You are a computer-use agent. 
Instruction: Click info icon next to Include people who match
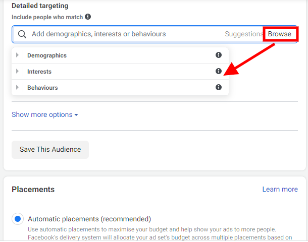pos(88,17)
